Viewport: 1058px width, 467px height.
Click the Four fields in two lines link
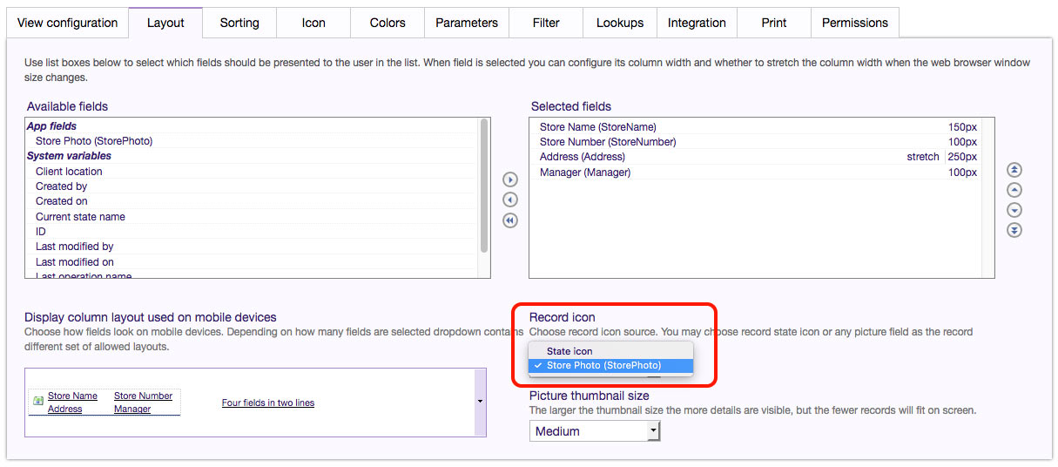pyautogui.click(x=268, y=403)
